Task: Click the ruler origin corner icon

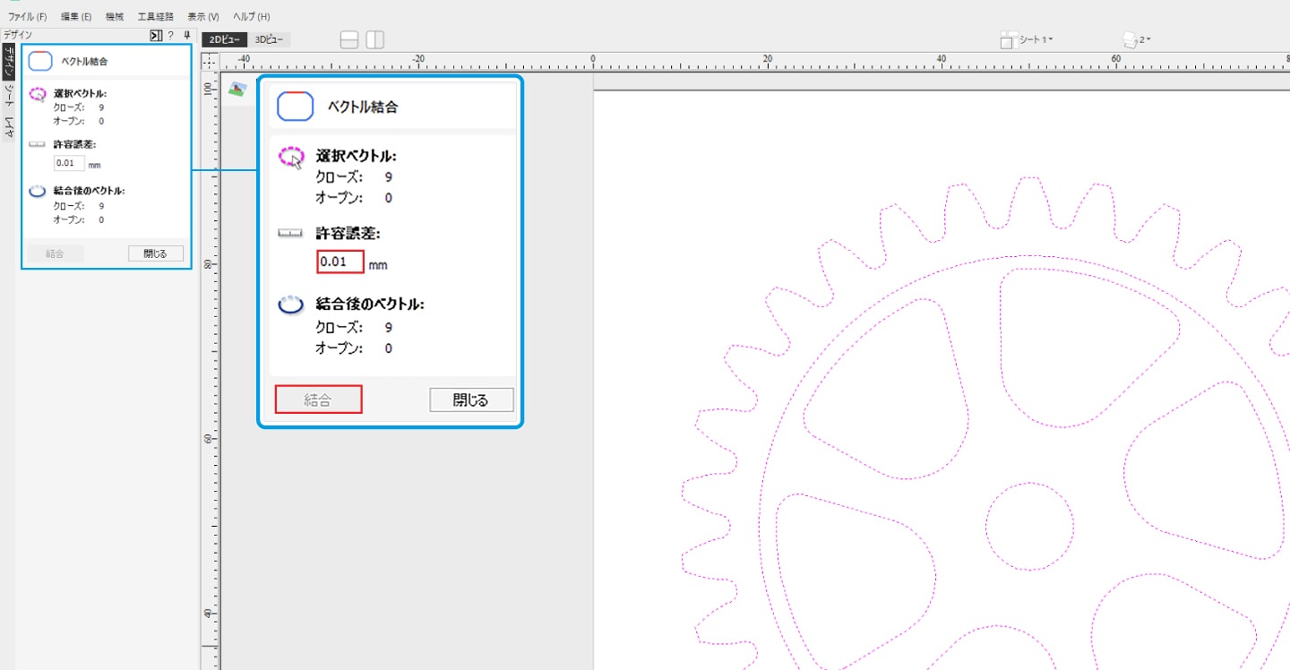Action: 211,61
